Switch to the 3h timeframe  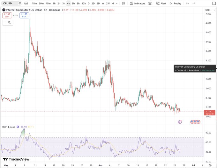tap(64, 3)
